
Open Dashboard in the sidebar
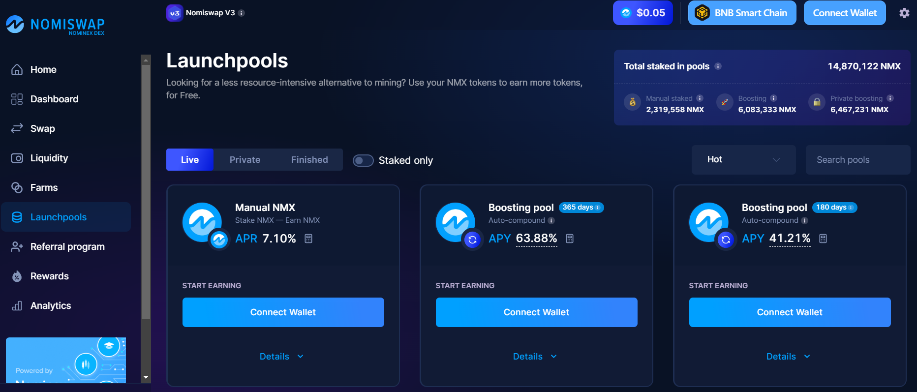(x=66, y=99)
